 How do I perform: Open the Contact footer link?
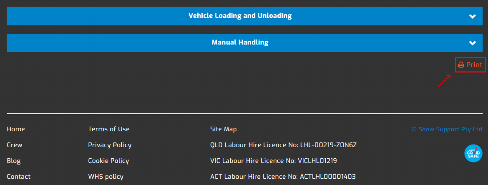pos(19,177)
